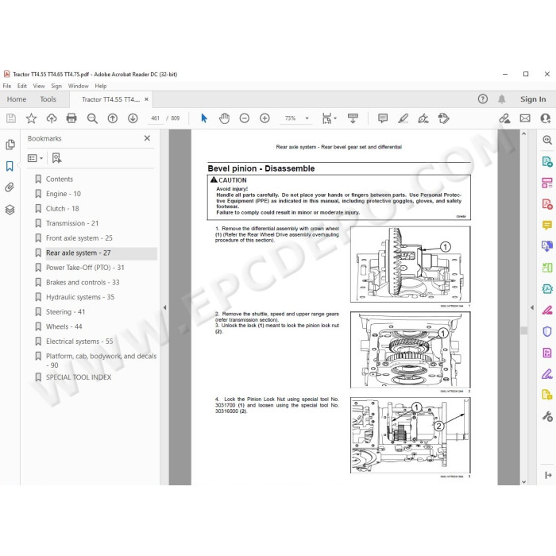Open the Edit menu

coord(22,86)
